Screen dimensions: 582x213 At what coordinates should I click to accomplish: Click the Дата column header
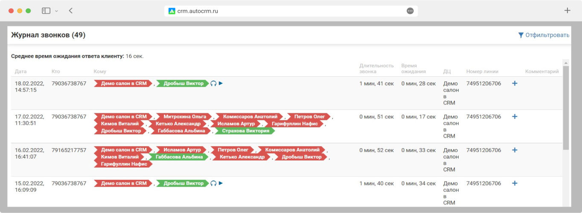pos(20,72)
